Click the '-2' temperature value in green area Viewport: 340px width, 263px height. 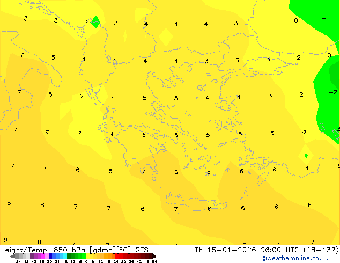tap(333, 92)
